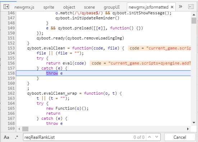Image resolution: width=198 pixels, height=142 pixels.
Task: Go to previous search result arrow
Action: 149,137
